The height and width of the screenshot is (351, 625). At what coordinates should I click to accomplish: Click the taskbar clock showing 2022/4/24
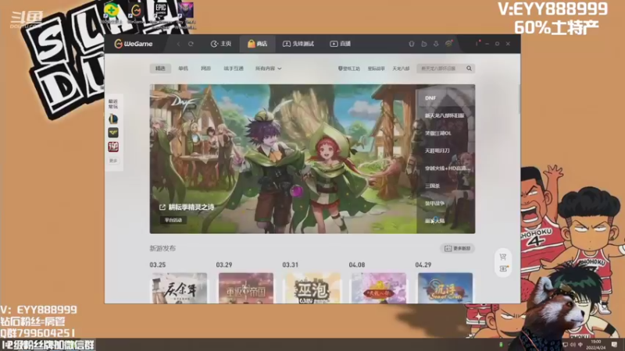596,345
